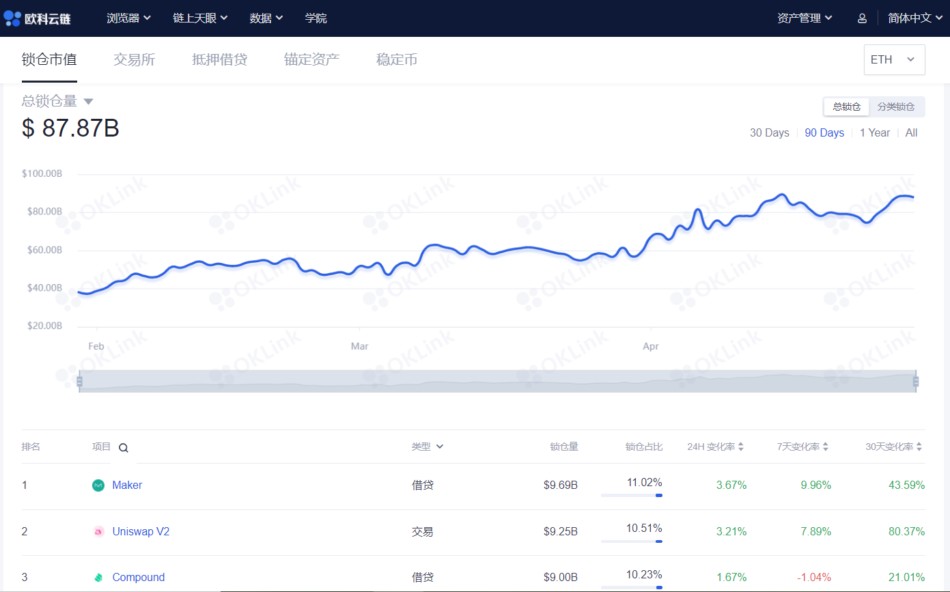Expand the 总锁仓量 dropdown triangle
Image resolution: width=950 pixels, height=592 pixels.
(x=88, y=102)
